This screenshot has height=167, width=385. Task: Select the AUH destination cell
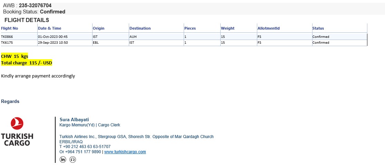pyautogui.click(x=133, y=36)
